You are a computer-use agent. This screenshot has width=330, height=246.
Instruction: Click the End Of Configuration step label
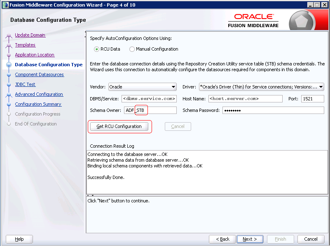pos(36,124)
